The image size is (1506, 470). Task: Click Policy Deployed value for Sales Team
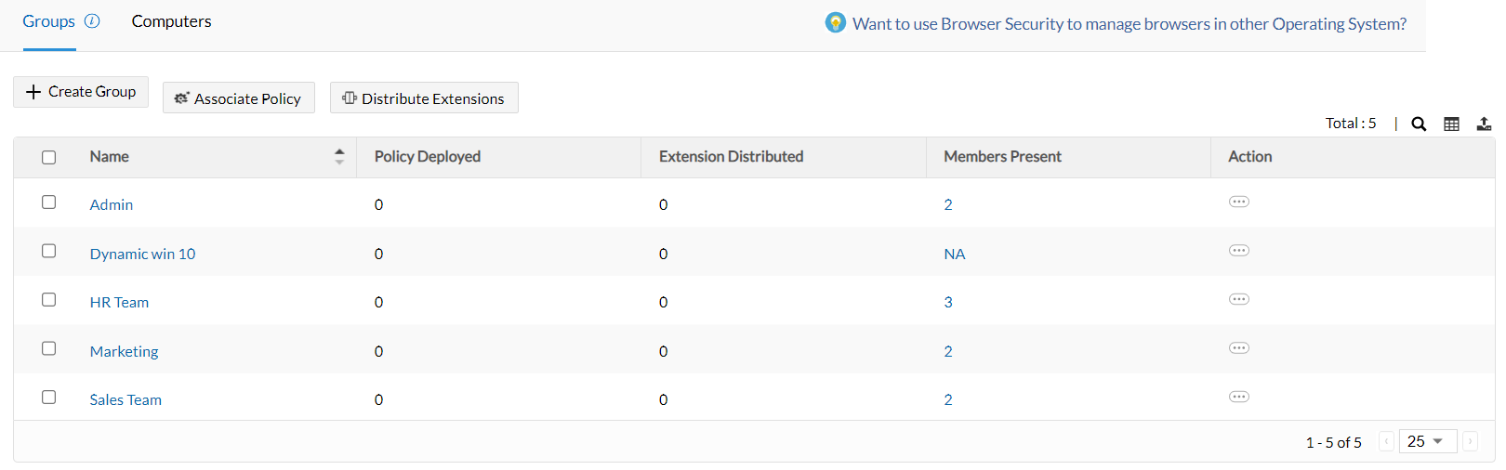(x=378, y=399)
